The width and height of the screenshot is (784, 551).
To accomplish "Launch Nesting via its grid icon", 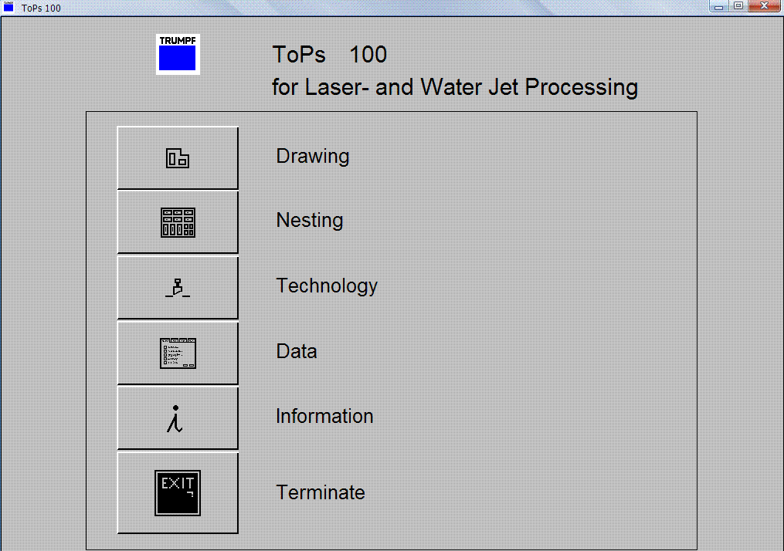I will point(178,222).
